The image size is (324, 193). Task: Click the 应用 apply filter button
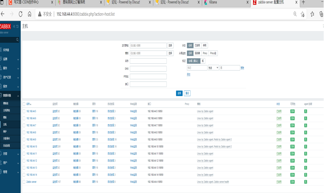pos(179,93)
